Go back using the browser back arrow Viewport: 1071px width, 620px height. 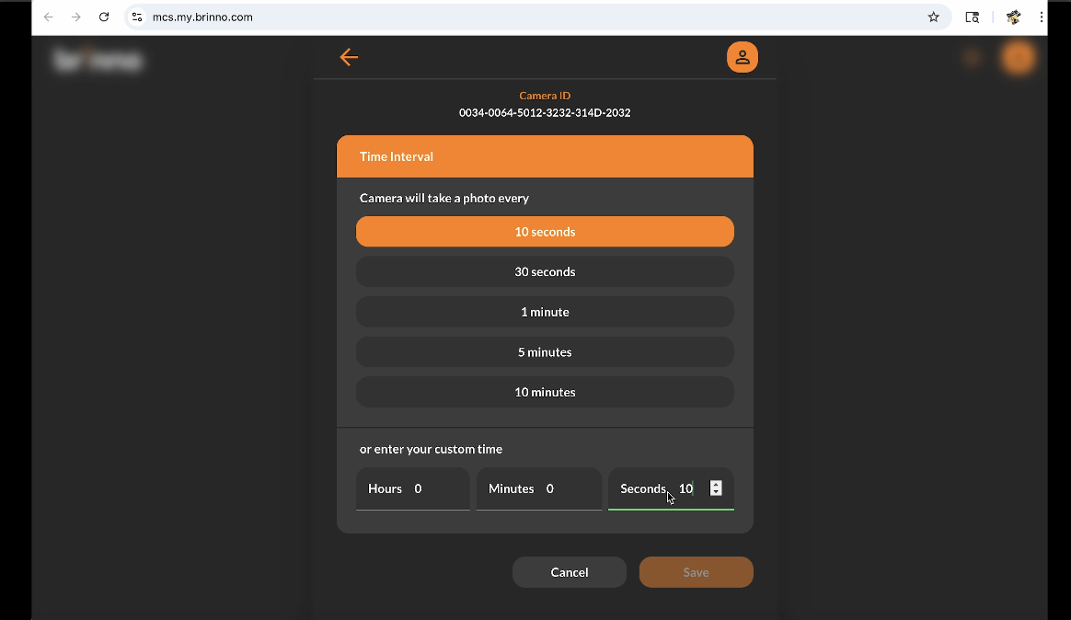coord(49,17)
